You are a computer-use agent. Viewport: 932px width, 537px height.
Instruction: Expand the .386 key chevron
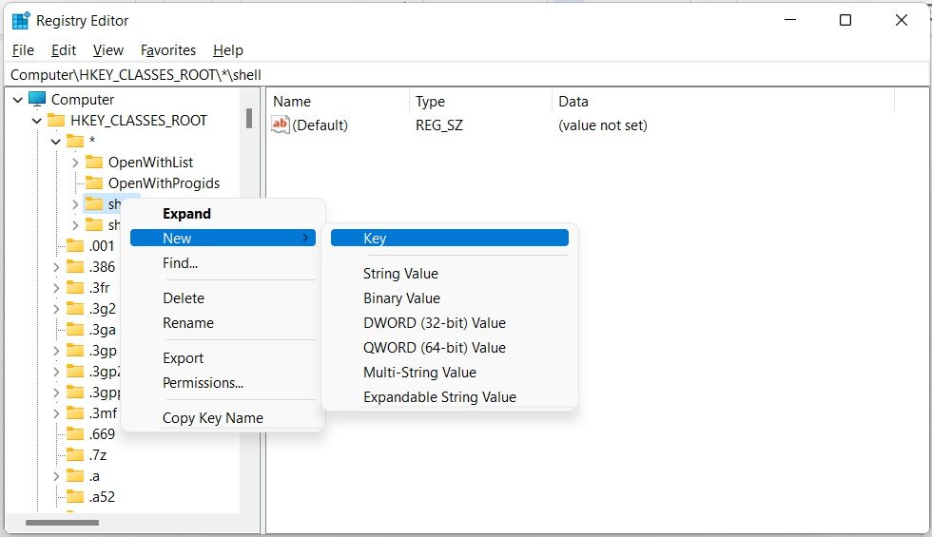tap(56, 266)
